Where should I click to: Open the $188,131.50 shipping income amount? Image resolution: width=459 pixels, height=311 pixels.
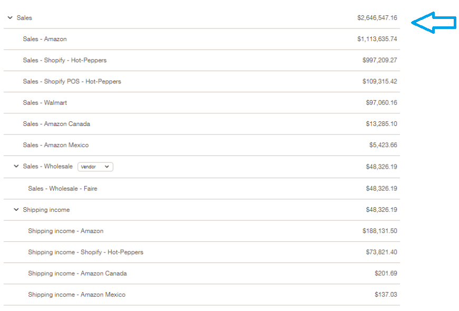point(379,231)
